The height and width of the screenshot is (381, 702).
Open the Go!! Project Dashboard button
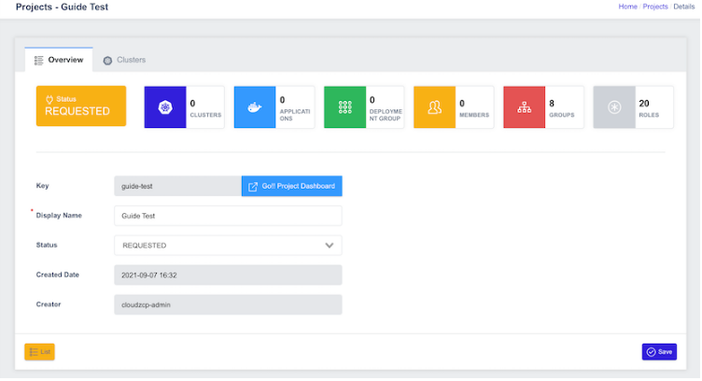point(292,186)
